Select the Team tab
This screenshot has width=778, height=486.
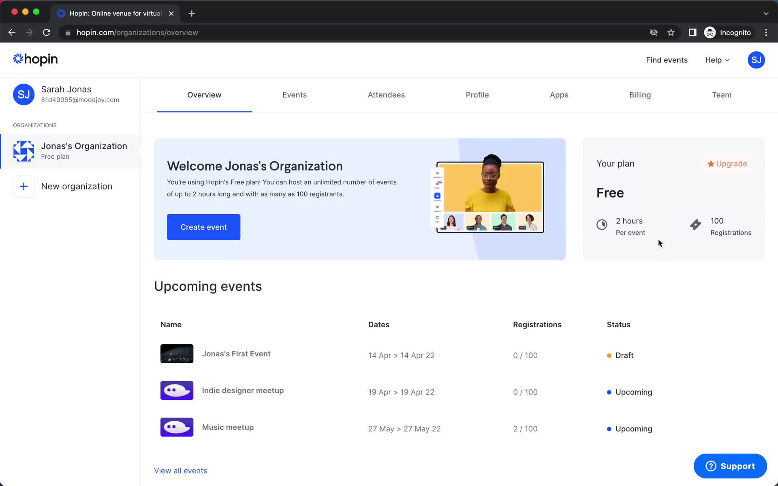point(721,95)
